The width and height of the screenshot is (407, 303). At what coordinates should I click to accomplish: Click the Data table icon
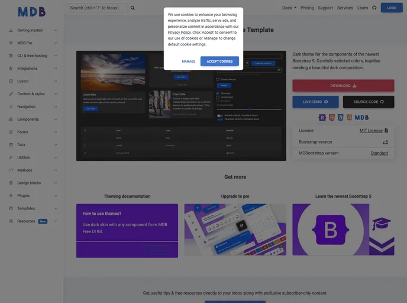coord(11,145)
